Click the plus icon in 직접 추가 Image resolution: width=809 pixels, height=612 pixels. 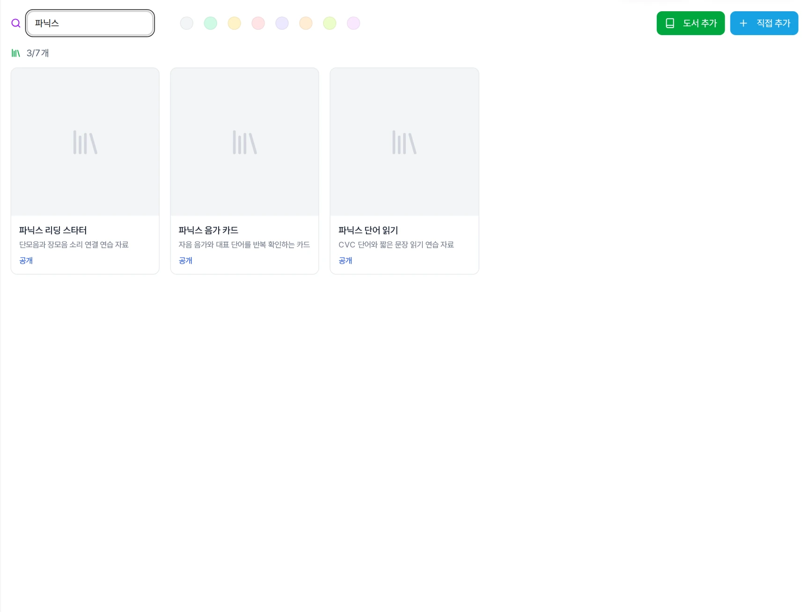(743, 23)
